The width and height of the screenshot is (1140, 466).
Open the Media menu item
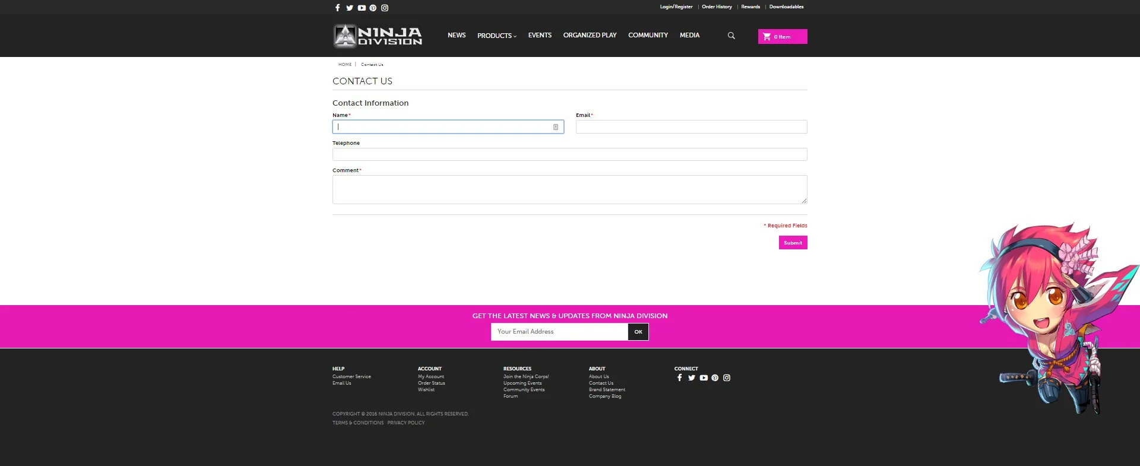689,36
